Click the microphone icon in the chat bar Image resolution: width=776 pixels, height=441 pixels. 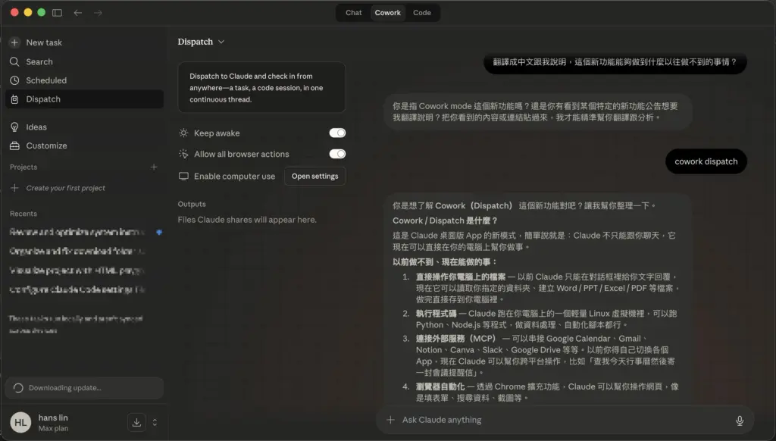point(740,420)
